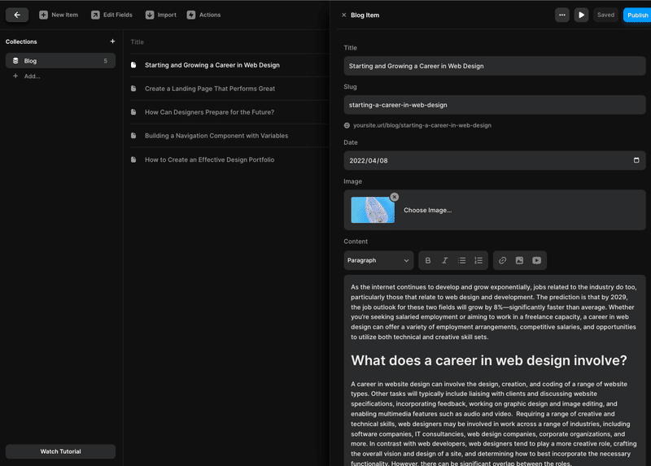Screen dimensions: 651x466
Task: Click the Blog collection database icon
Action: (15, 60)
